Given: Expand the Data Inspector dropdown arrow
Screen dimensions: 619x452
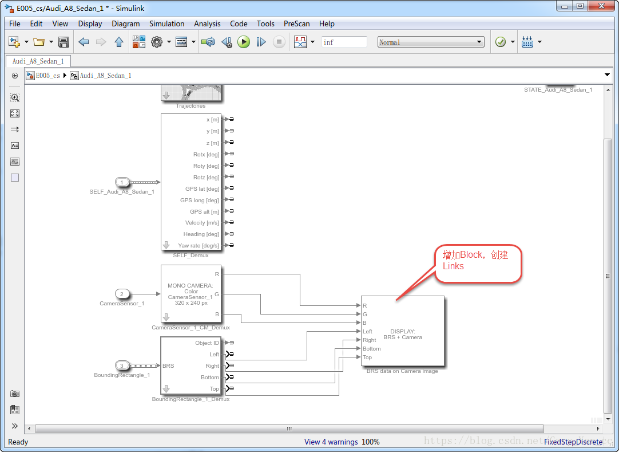Looking at the screenshot, I should click(x=313, y=42).
